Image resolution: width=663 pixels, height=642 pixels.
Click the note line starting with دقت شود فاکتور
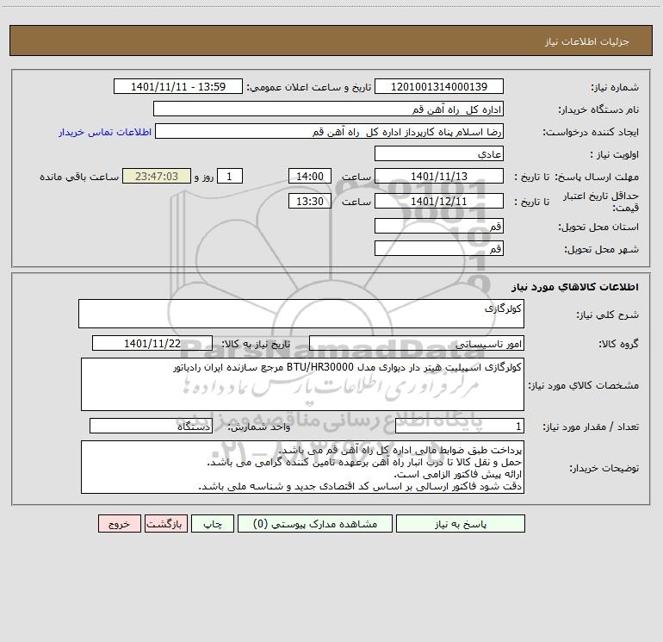(x=360, y=486)
